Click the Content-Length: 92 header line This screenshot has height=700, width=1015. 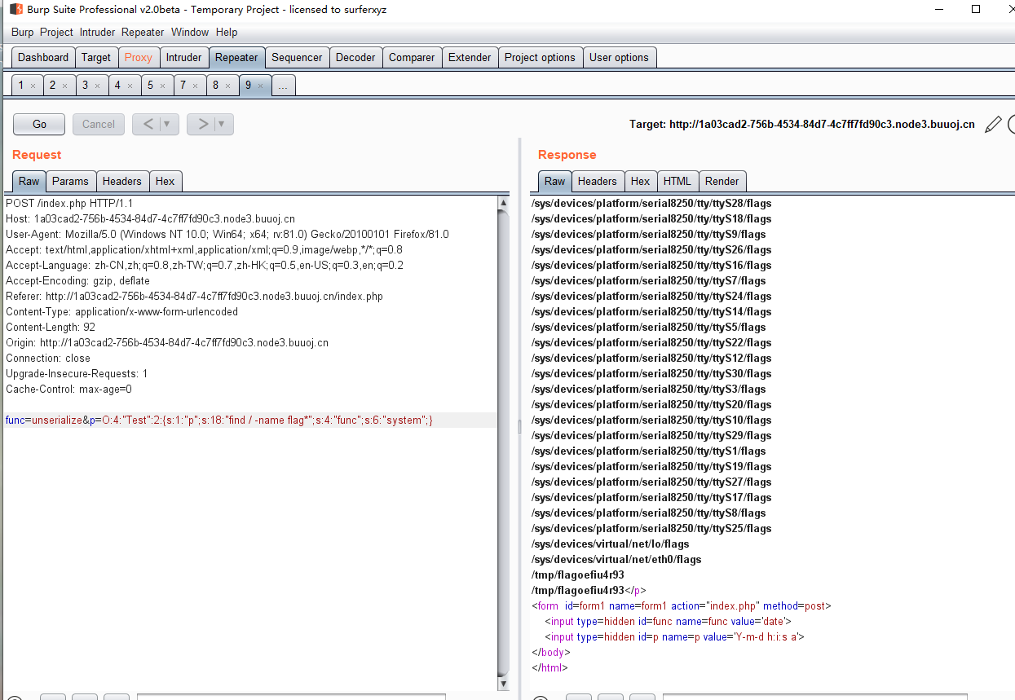tap(51, 328)
